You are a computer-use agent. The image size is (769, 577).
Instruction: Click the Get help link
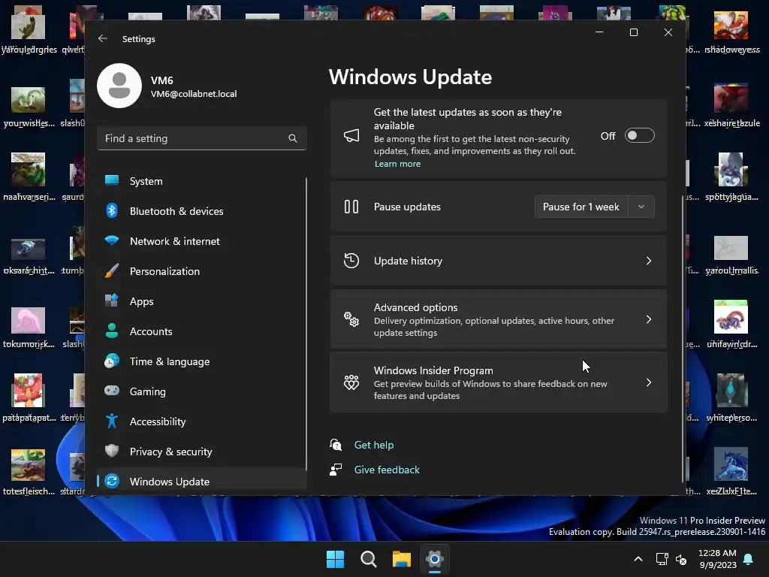click(374, 445)
